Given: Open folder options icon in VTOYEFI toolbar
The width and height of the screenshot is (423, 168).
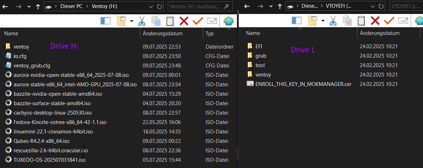Looking at the screenshot, I should pyautogui.click(x=313, y=21).
